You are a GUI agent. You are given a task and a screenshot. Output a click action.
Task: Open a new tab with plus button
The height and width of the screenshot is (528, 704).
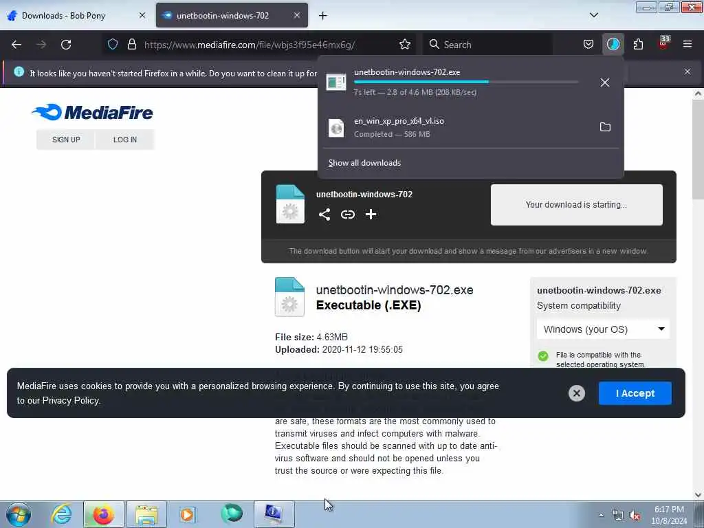pos(323,16)
